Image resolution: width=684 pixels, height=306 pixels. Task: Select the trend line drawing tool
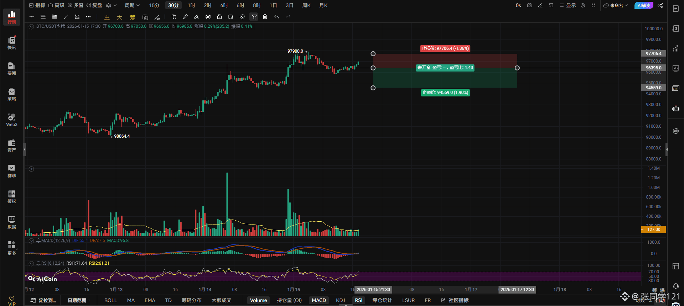tap(66, 17)
